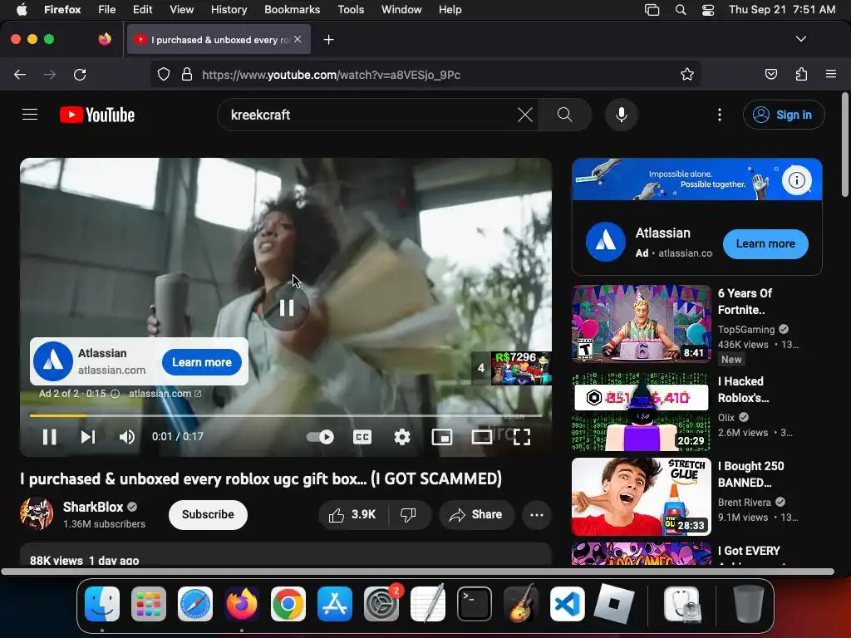Click Learn more in Atlassian sidebar ad
The width and height of the screenshot is (851, 638).
click(765, 244)
